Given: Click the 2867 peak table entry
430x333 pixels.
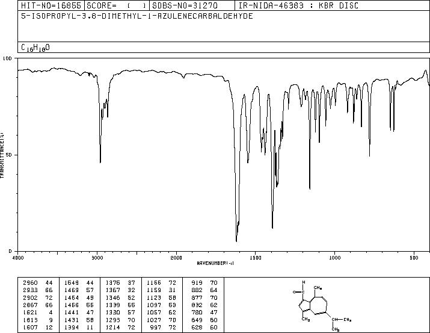Looking at the screenshot, I should coord(38,305).
